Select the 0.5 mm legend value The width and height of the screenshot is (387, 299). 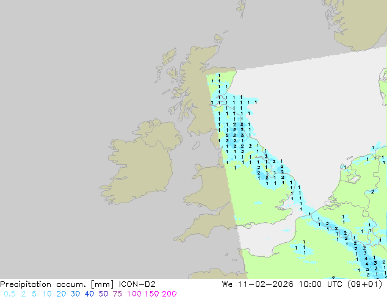10,294
